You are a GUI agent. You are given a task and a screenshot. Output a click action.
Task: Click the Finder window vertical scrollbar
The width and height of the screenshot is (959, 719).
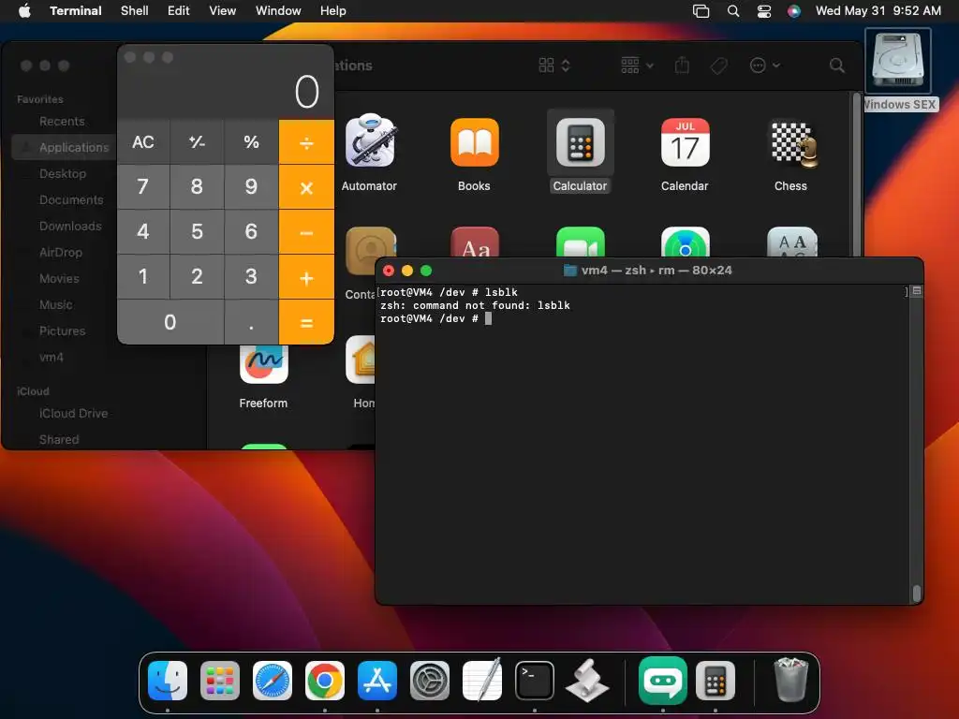[x=856, y=174]
